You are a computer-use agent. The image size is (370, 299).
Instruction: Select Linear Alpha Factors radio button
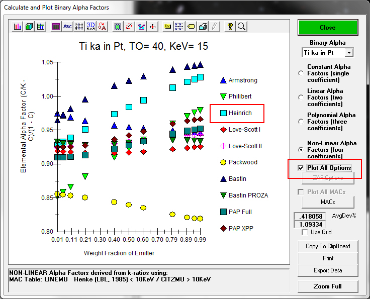(302, 97)
